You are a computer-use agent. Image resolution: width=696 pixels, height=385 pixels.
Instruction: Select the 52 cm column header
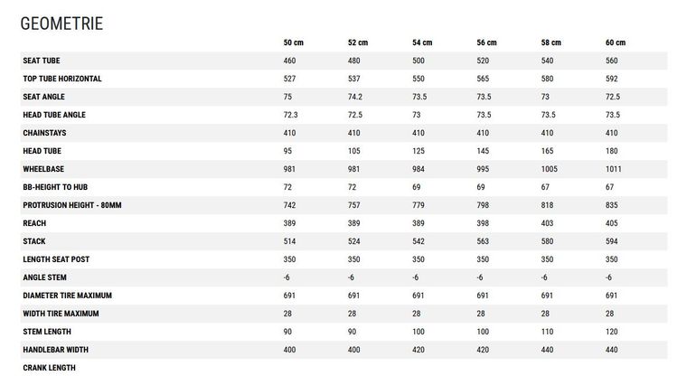[x=358, y=42]
